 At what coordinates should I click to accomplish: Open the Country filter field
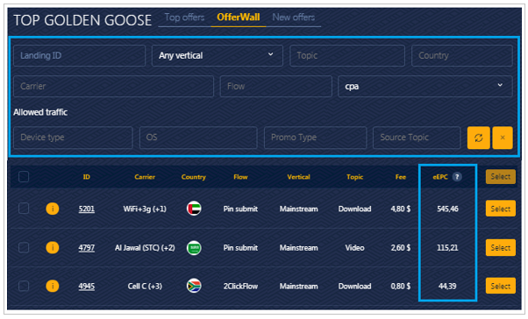point(462,55)
